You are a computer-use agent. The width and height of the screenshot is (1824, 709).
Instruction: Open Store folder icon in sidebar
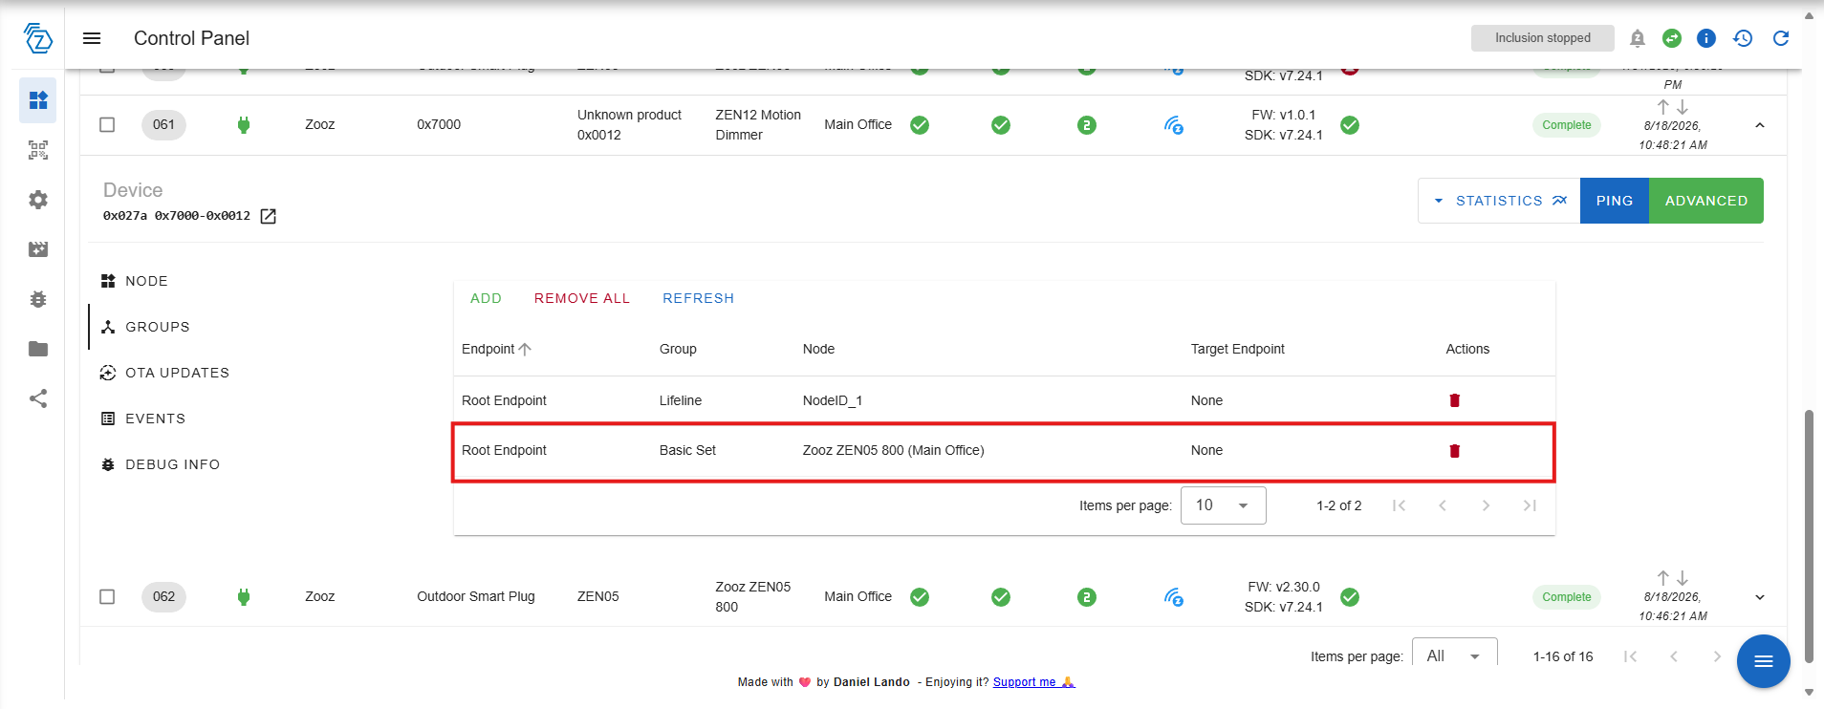click(38, 349)
